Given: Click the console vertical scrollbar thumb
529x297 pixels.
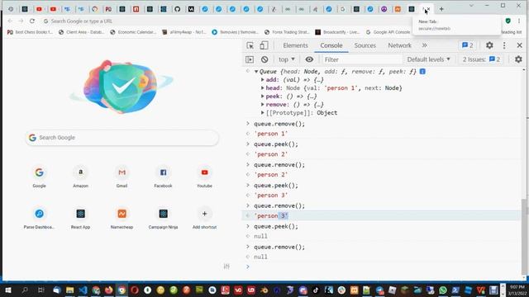Looking at the screenshot, I should click(x=524, y=237).
